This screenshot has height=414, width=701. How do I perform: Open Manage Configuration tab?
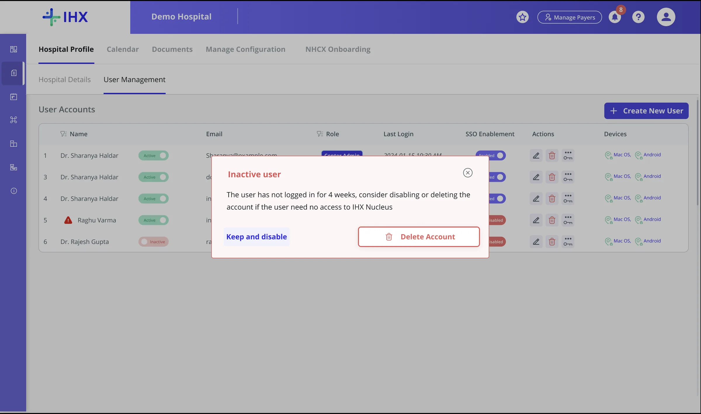[246, 49]
